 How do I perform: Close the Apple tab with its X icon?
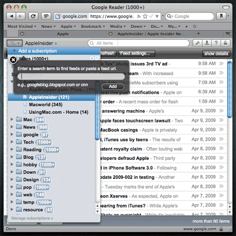(x=22, y=34)
